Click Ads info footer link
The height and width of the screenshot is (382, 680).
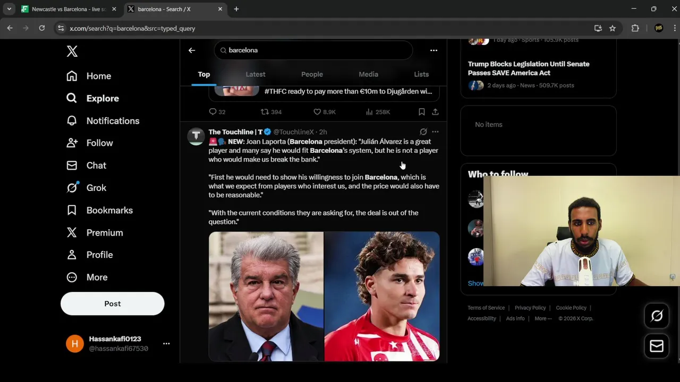pyautogui.click(x=515, y=318)
